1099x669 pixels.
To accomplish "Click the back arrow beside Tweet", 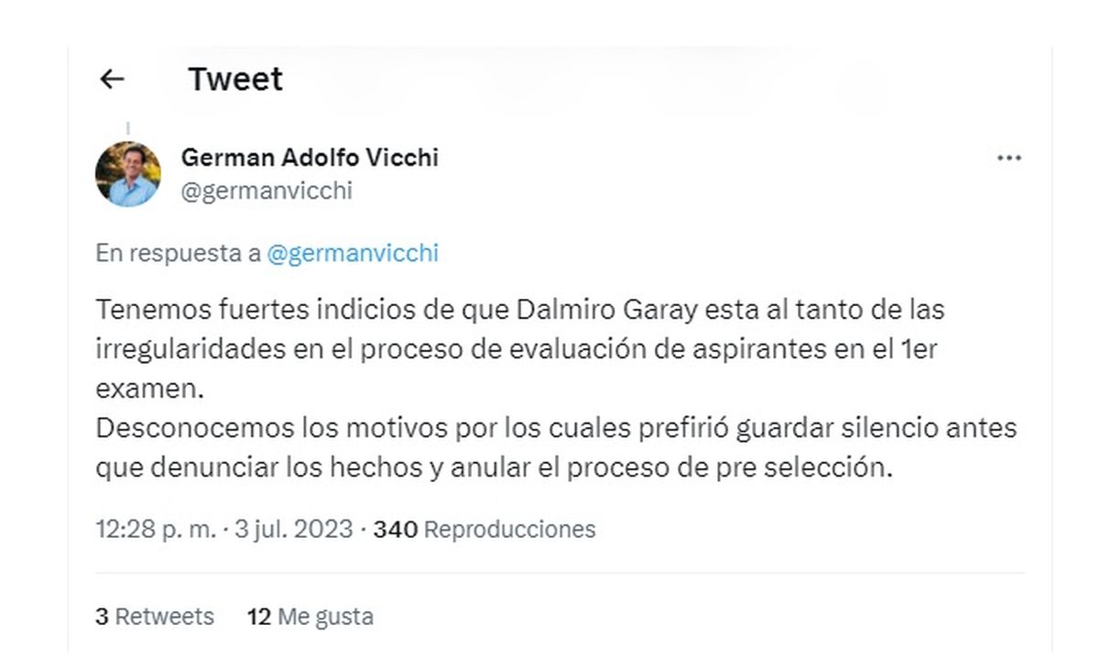I will 112,80.
